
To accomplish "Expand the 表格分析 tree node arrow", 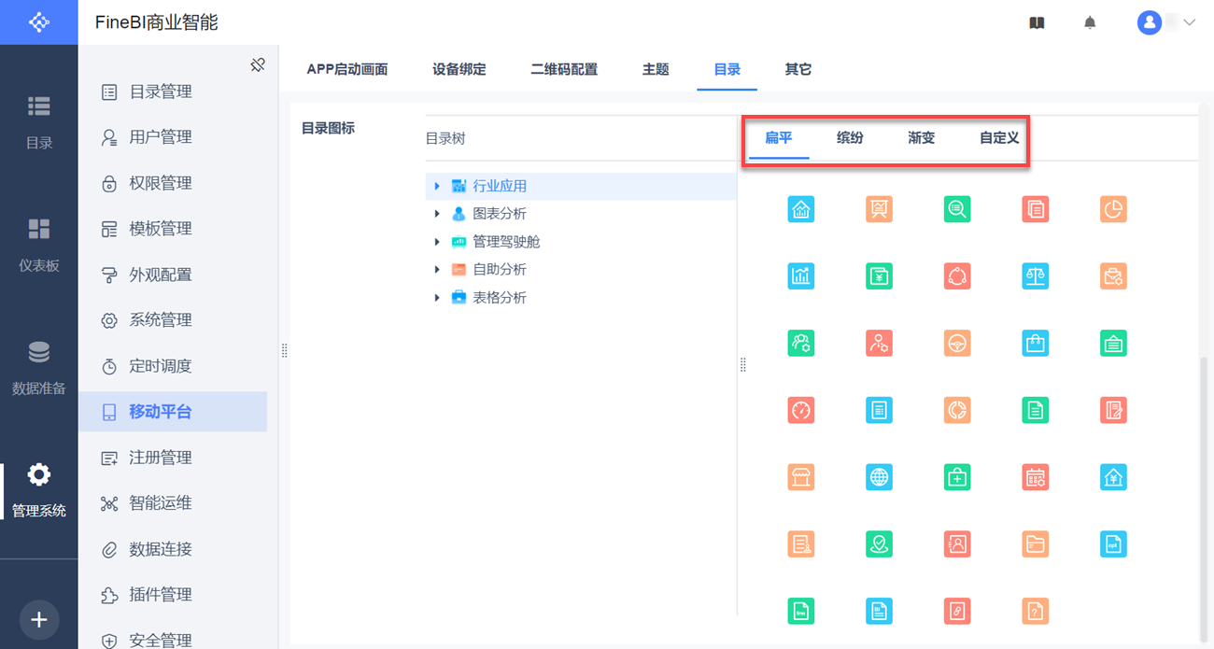I will click(437, 298).
